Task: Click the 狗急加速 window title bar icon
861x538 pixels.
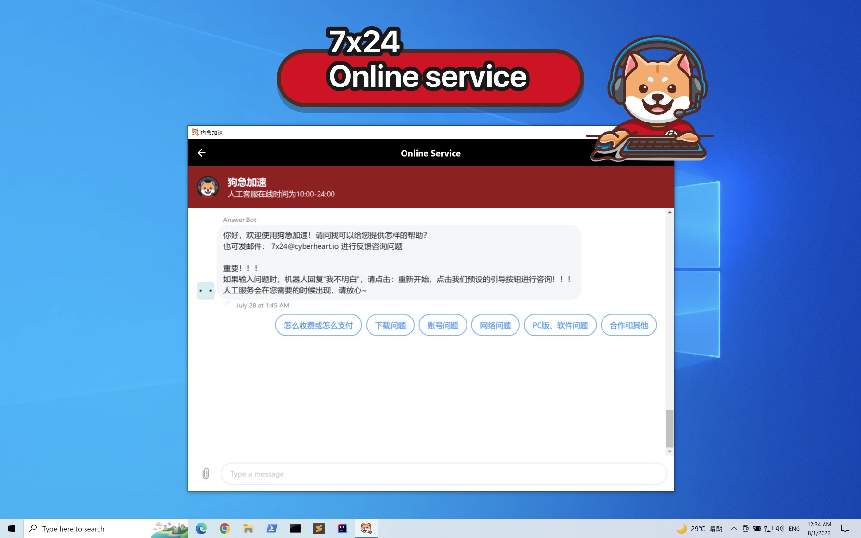Action: click(x=195, y=133)
